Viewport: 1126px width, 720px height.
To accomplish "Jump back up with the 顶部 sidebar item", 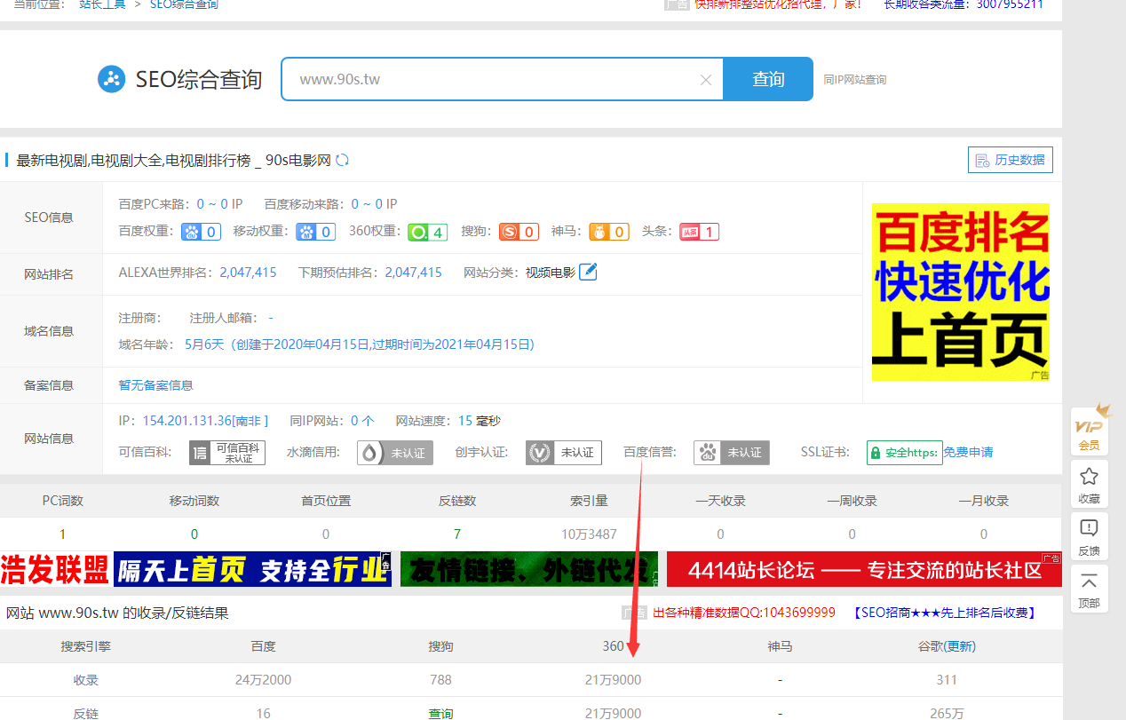I will pos(1090,590).
